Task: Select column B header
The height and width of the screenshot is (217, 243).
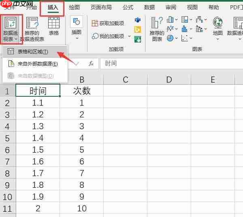Action: 82,79
